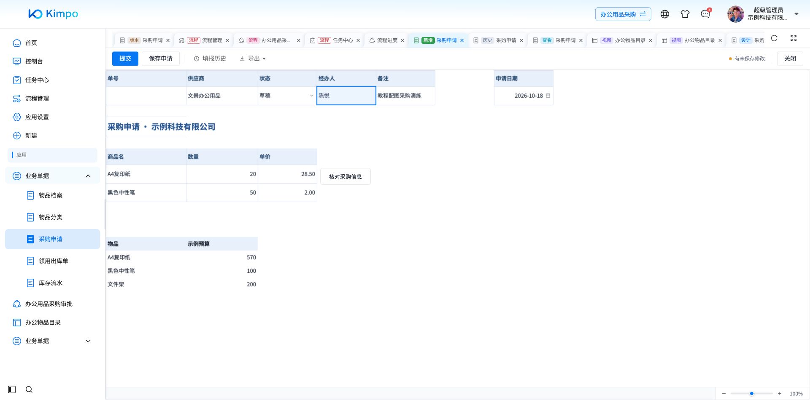810x400 pixels.
Task: Open 流程管理 in sidebar
Action: (52, 99)
